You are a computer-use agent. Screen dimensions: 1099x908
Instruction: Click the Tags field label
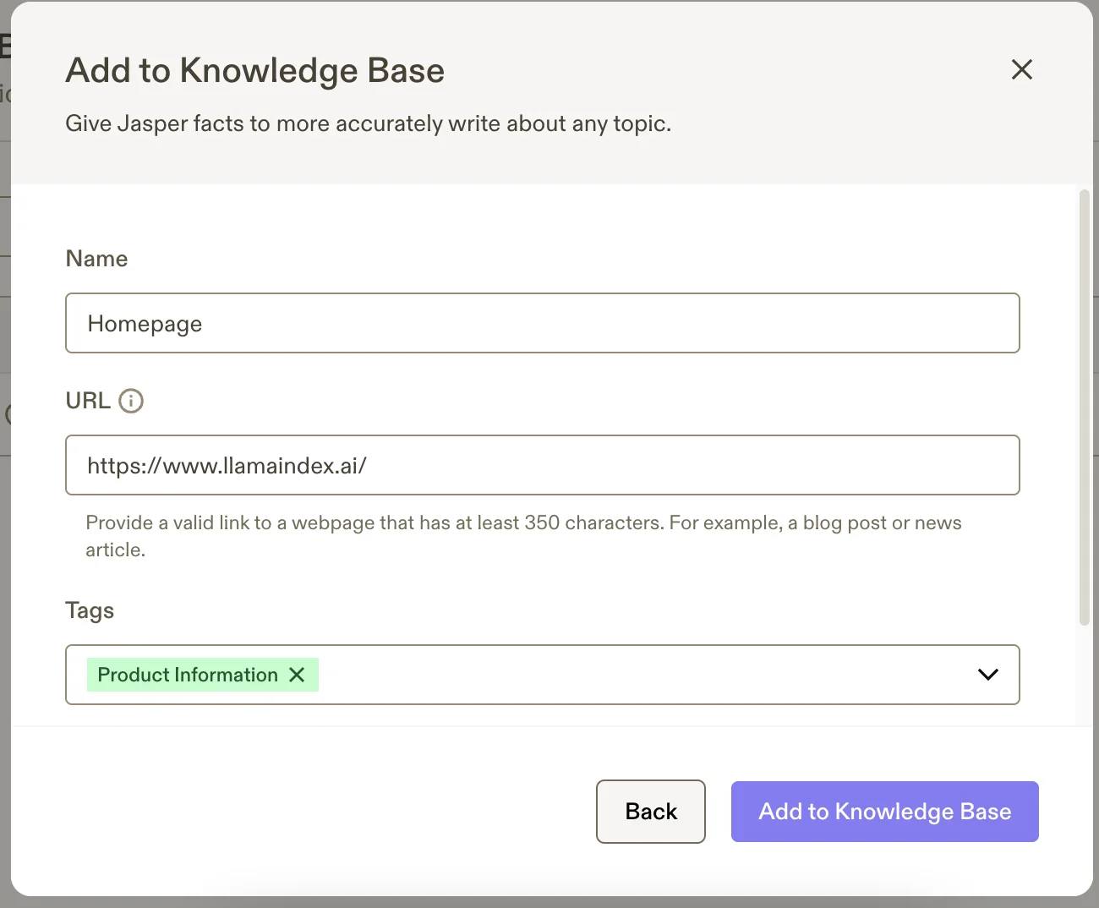tap(90, 610)
